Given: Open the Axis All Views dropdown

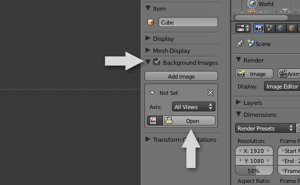Looking at the screenshot, I should tap(193, 107).
